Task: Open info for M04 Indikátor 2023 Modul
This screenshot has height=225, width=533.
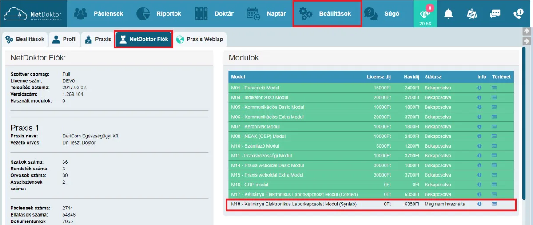Action: [480, 97]
